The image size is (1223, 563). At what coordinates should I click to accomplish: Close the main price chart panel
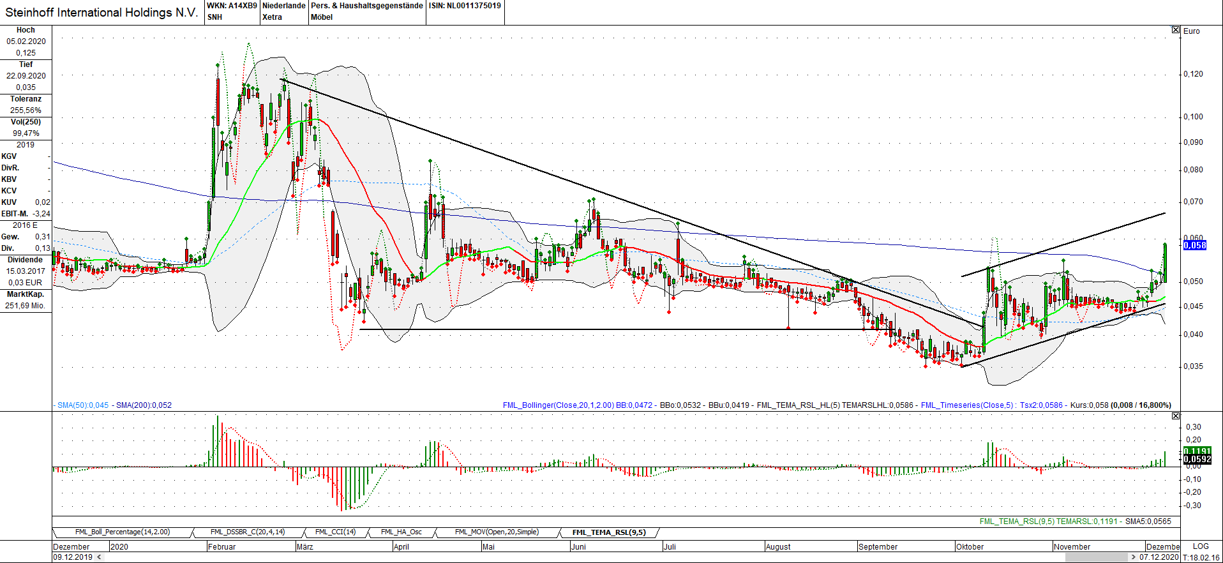1176,30
